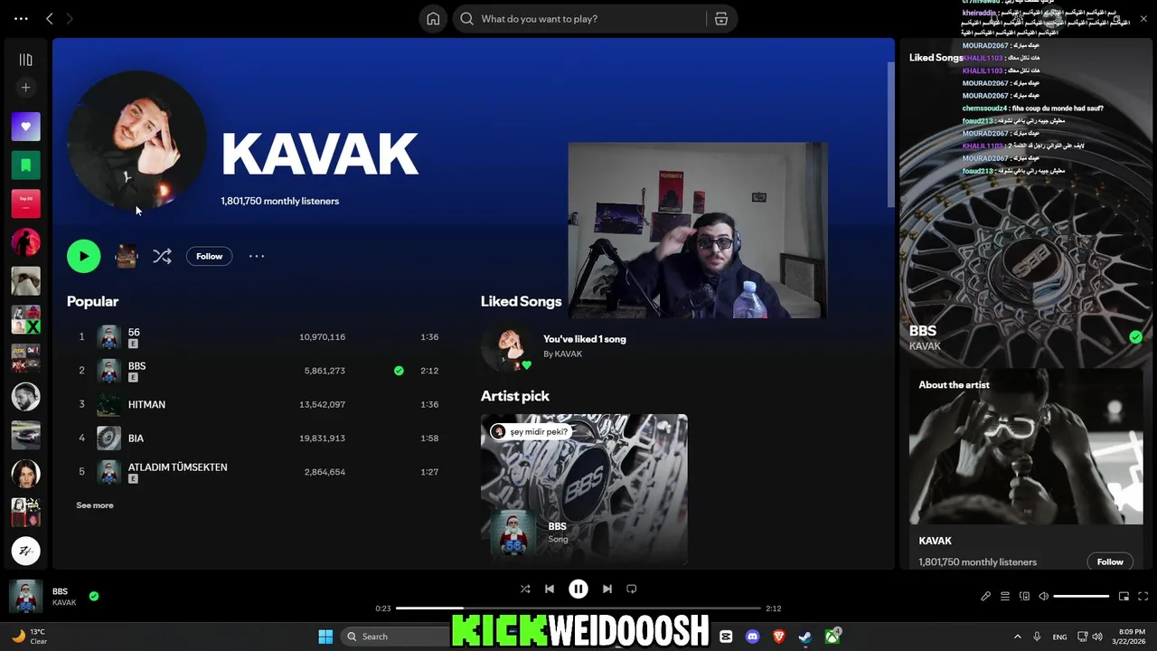Screen dimensions: 1157x651
Task: Skip to previous track
Action: click(550, 589)
